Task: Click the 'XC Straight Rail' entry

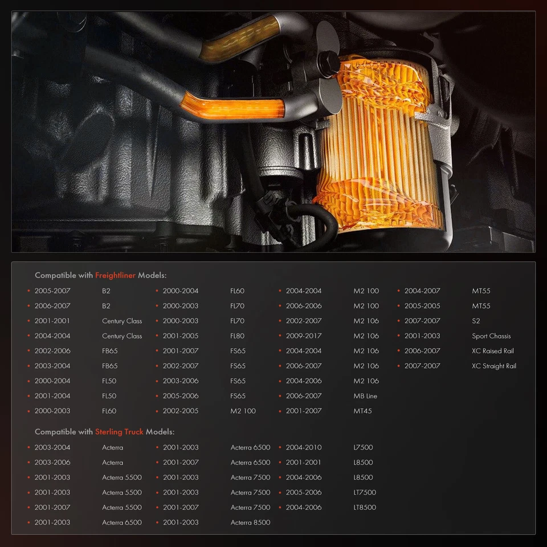Action: pos(494,366)
